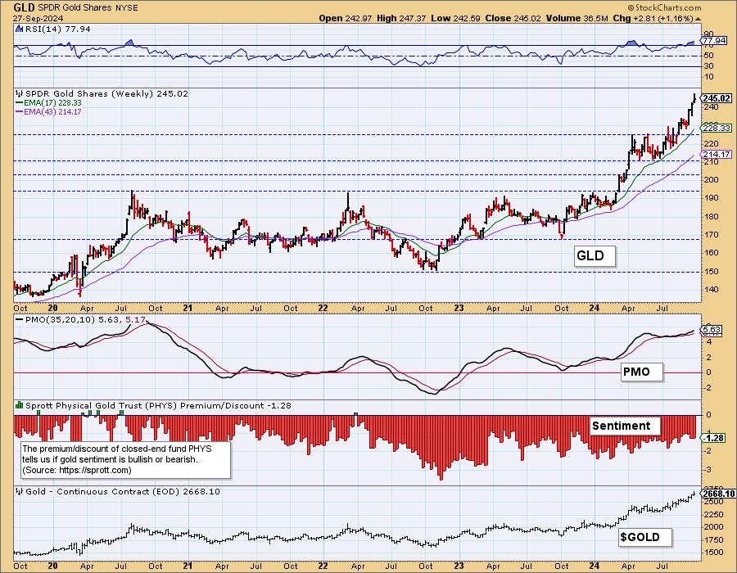Click the Sentiment annotation box
The image size is (737, 573).
624,426
